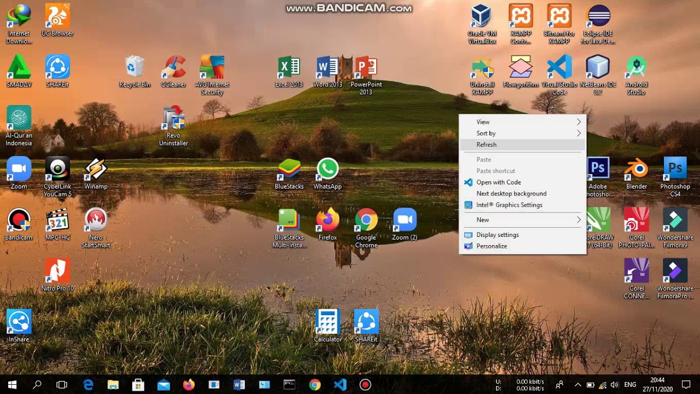Select the Android Studio icon
This screenshot has height=394, width=700.
pos(636,75)
